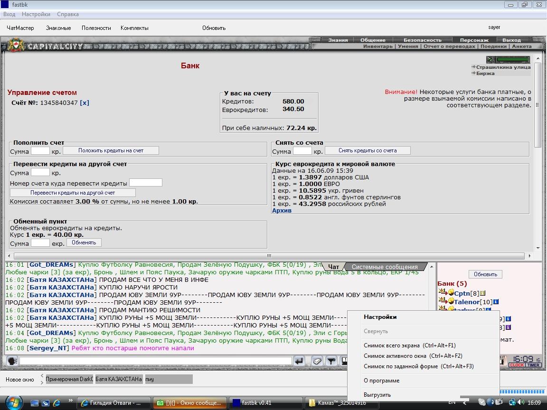Click horizontal scrollbar under bank page
547x410 pixels.
269,256
